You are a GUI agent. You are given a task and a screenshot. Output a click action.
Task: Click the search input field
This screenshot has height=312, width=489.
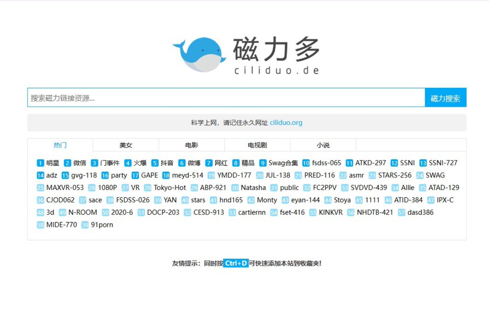pos(226,97)
